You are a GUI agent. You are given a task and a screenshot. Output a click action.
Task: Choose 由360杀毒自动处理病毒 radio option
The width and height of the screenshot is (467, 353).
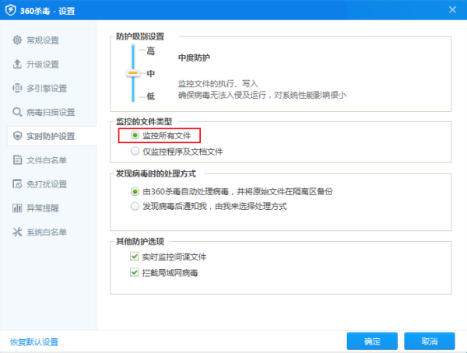(x=135, y=191)
